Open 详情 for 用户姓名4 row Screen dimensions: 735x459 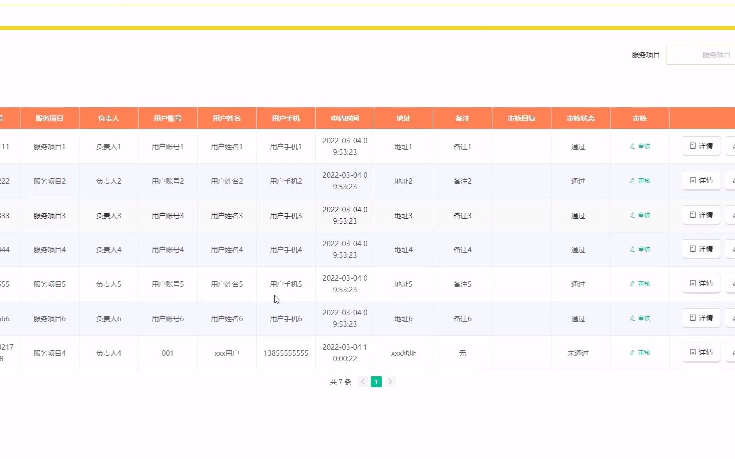pos(701,249)
